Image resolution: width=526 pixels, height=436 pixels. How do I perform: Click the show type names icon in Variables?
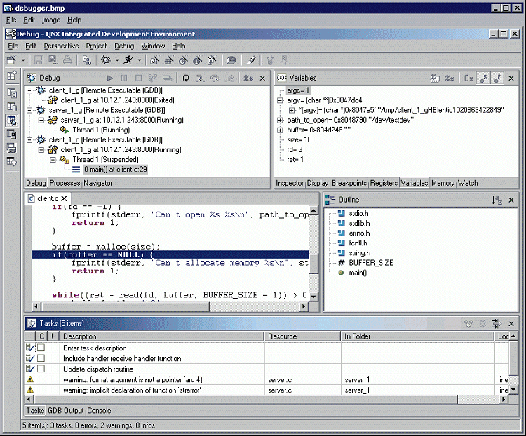(435, 78)
